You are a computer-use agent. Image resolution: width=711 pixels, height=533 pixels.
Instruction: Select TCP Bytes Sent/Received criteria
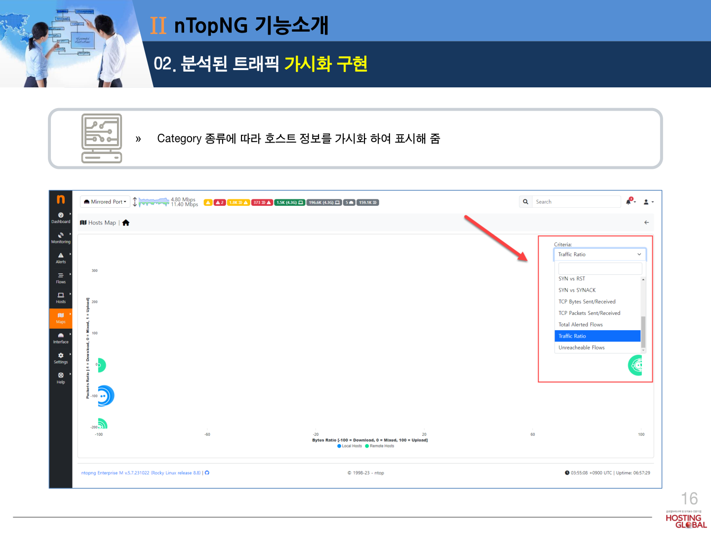click(x=597, y=302)
